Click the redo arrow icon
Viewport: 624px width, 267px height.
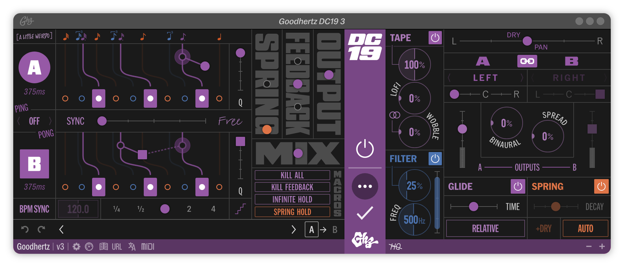[41, 229]
